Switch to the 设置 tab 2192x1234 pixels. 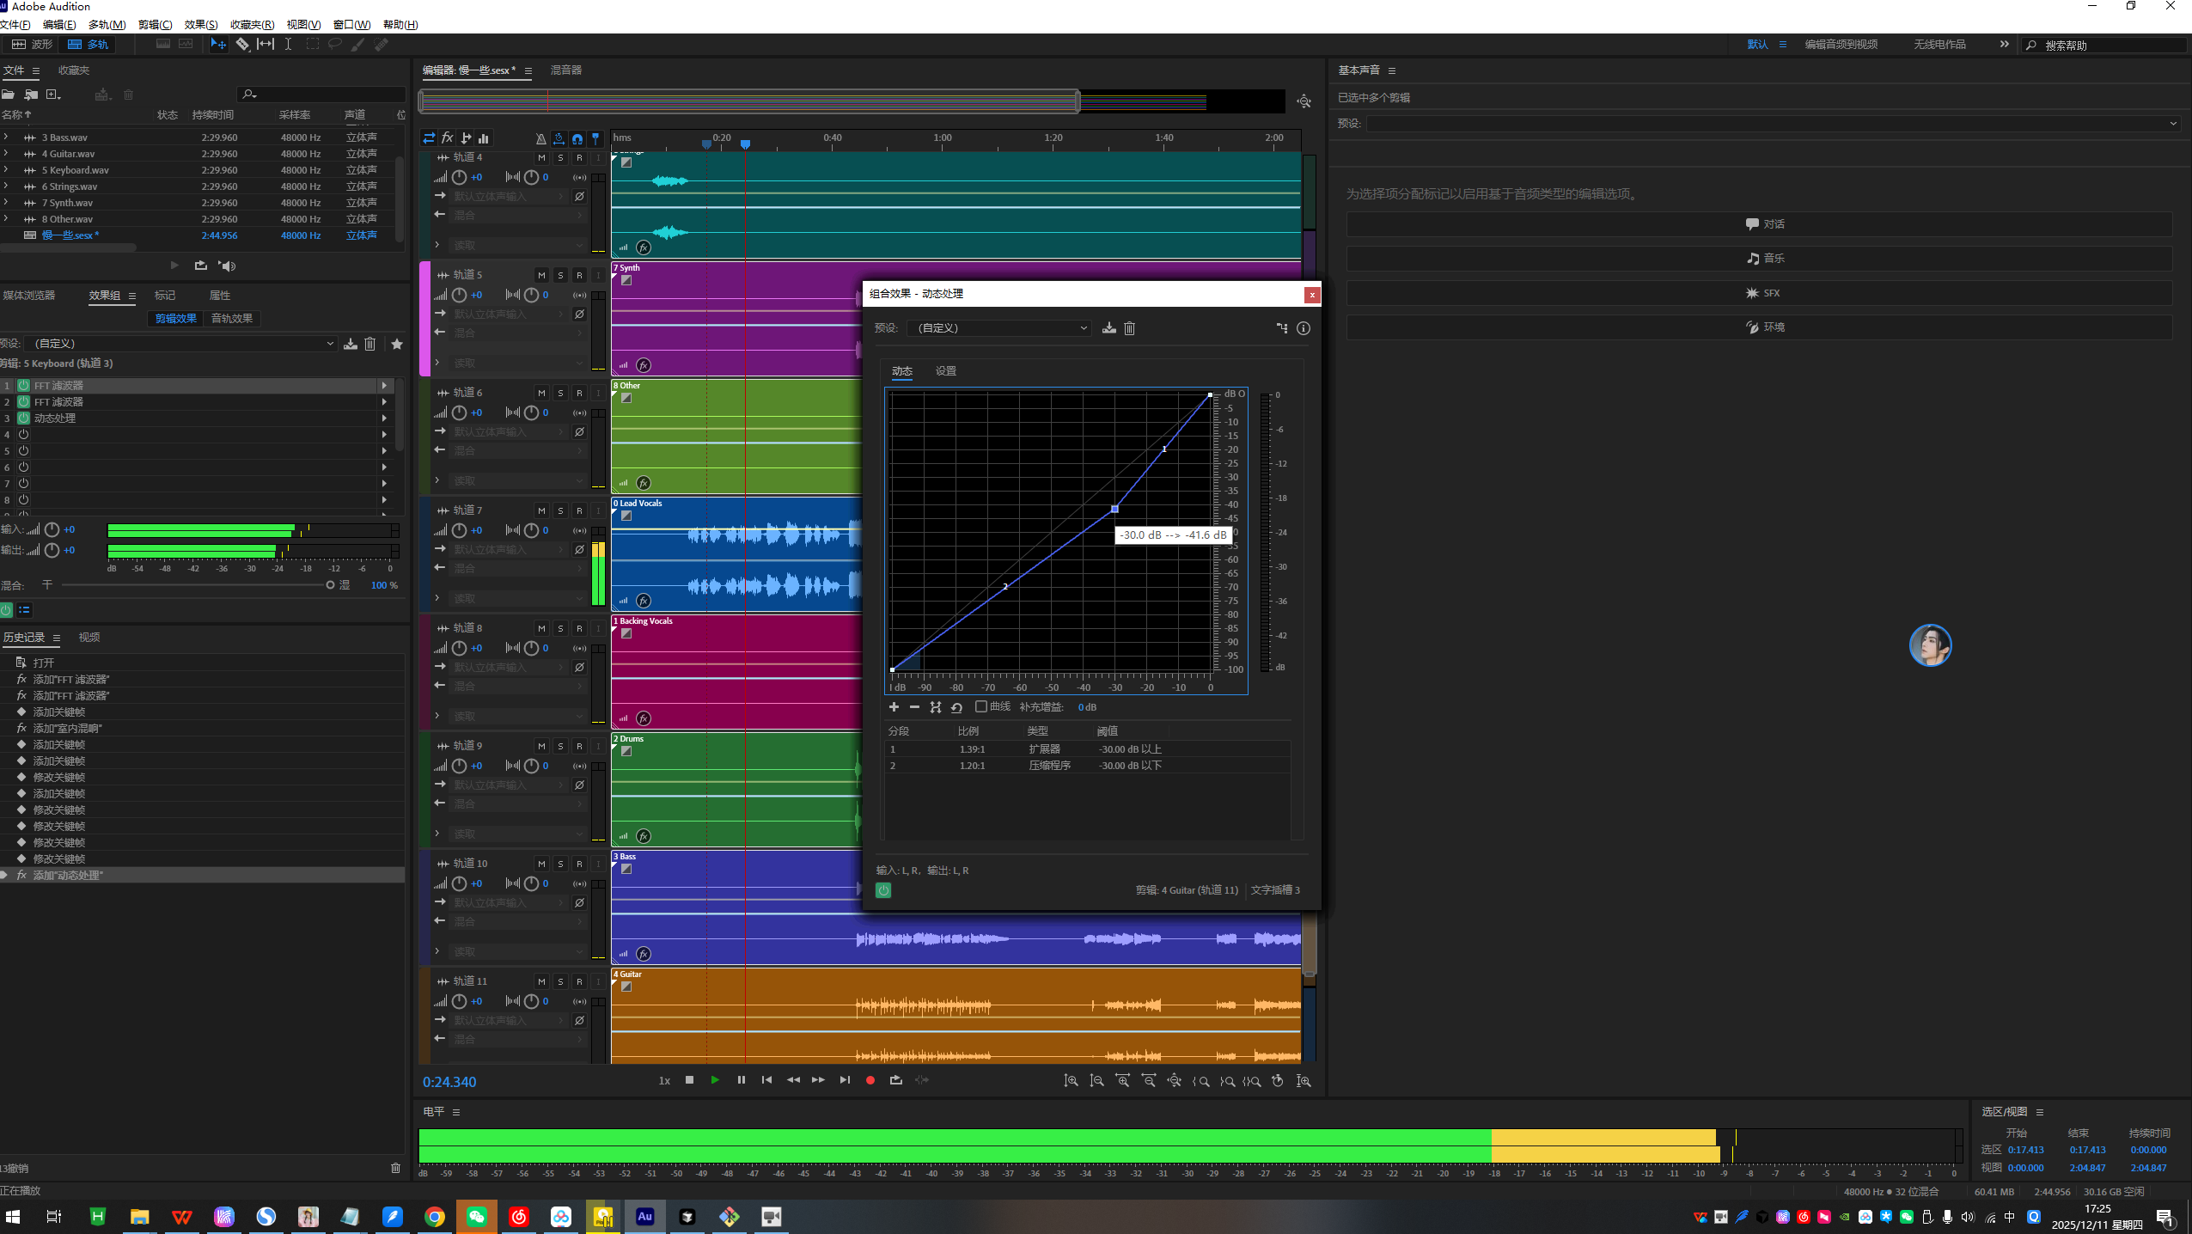(x=945, y=371)
